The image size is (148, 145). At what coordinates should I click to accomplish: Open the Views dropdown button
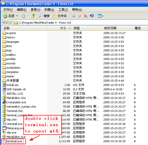click(100, 16)
